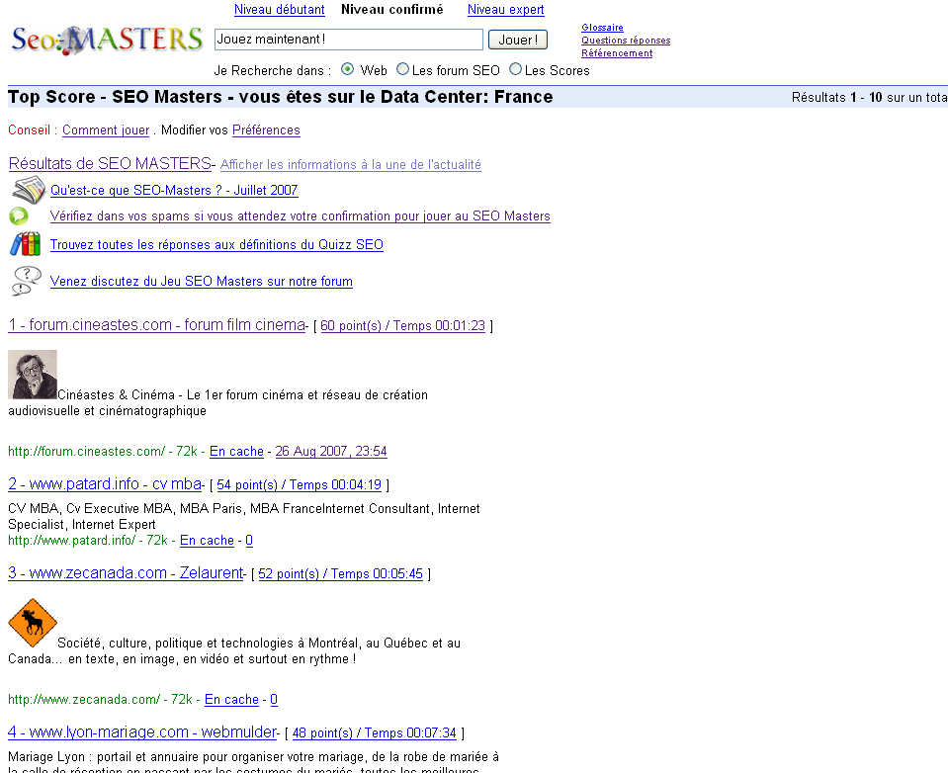Select the Les forum SEO radio button
This screenshot has height=773, width=948.
click(x=402, y=69)
